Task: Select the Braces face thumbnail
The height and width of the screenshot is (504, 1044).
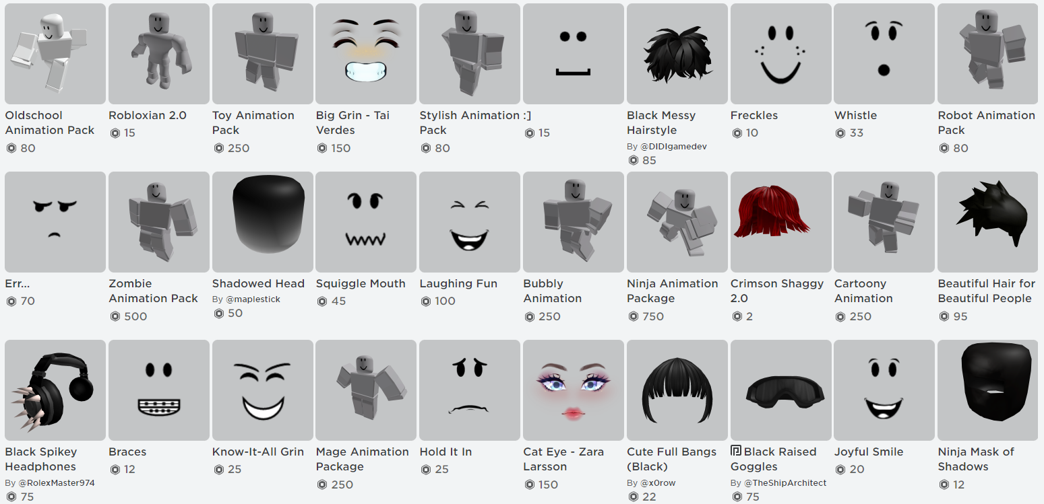Action: tap(159, 390)
